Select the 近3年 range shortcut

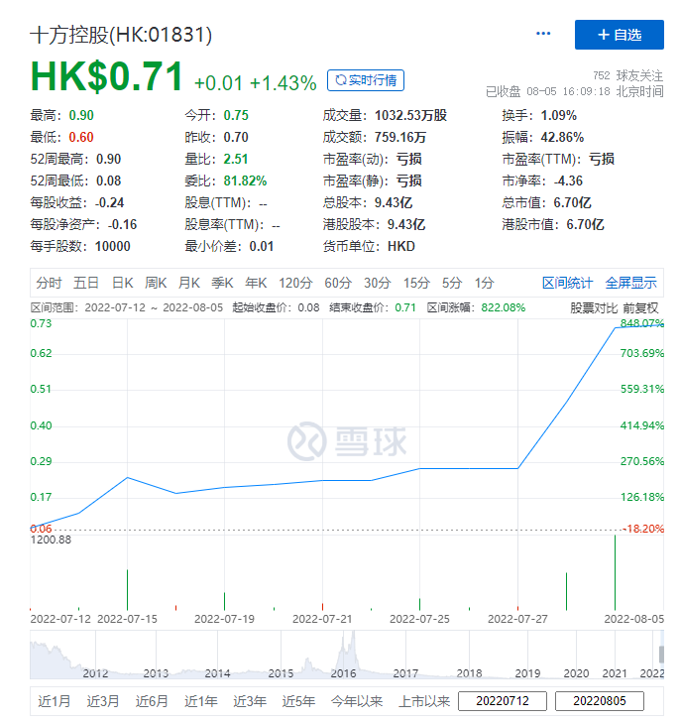pyautogui.click(x=250, y=701)
